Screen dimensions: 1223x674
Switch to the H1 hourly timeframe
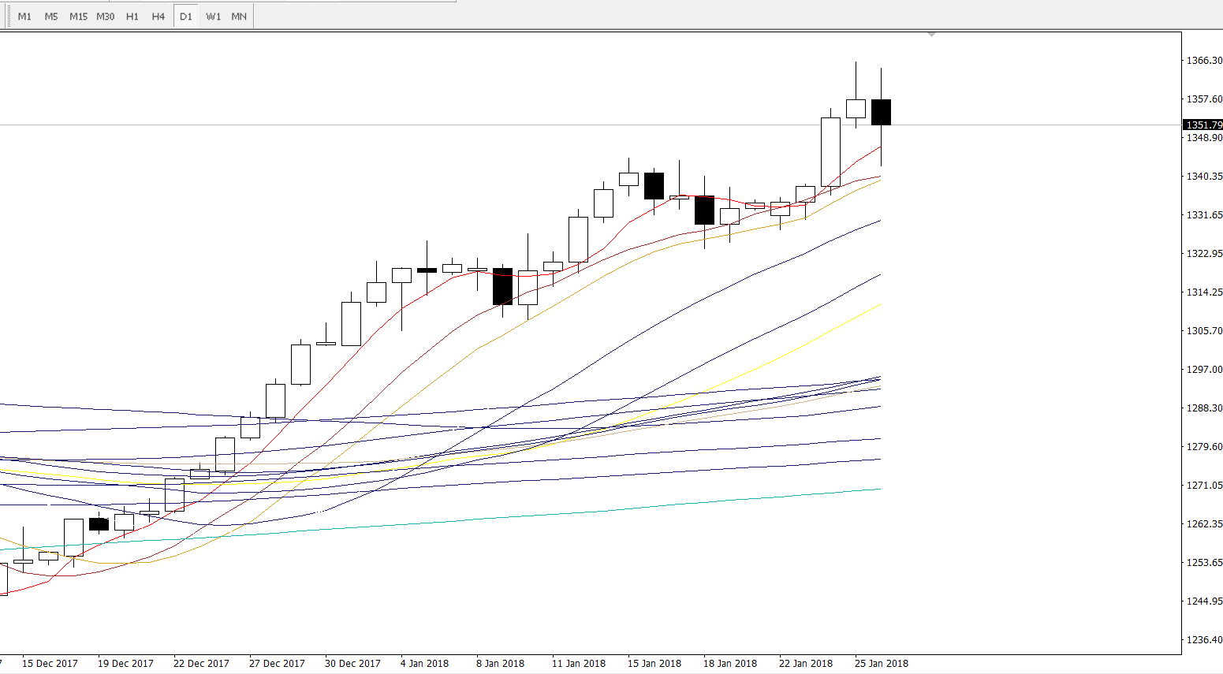[132, 17]
